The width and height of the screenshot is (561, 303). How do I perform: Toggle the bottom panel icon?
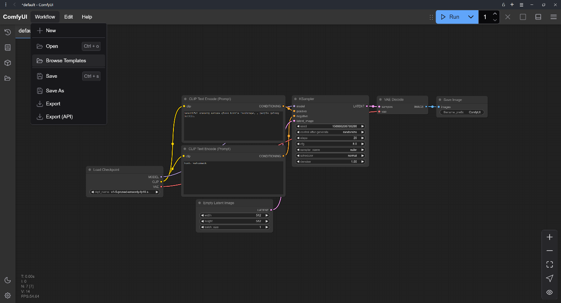pyautogui.click(x=538, y=17)
